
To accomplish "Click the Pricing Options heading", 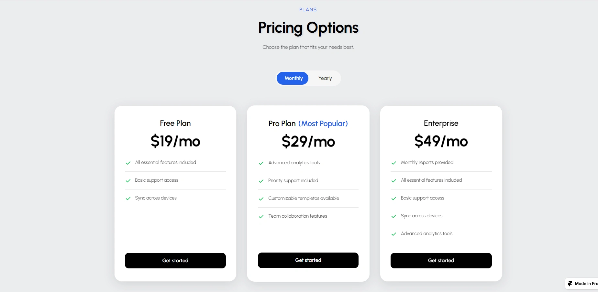I will (x=308, y=28).
